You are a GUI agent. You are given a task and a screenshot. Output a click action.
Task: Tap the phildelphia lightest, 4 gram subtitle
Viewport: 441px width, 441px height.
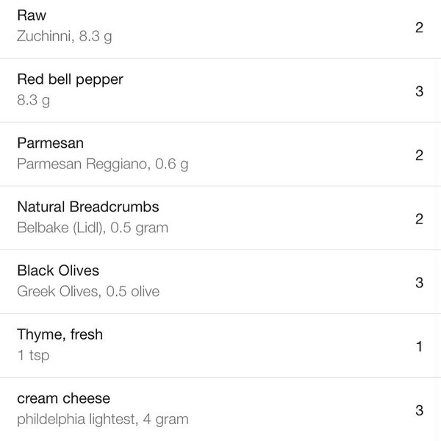click(102, 420)
